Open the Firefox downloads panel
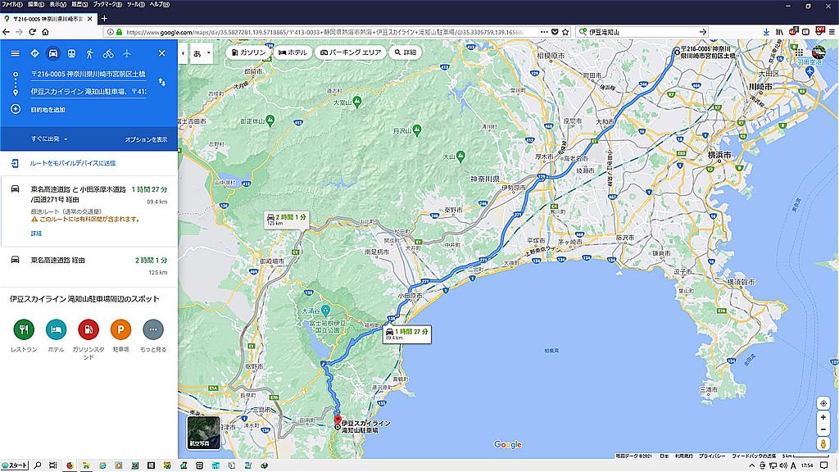The width and height of the screenshot is (839, 472). pos(766,32)
